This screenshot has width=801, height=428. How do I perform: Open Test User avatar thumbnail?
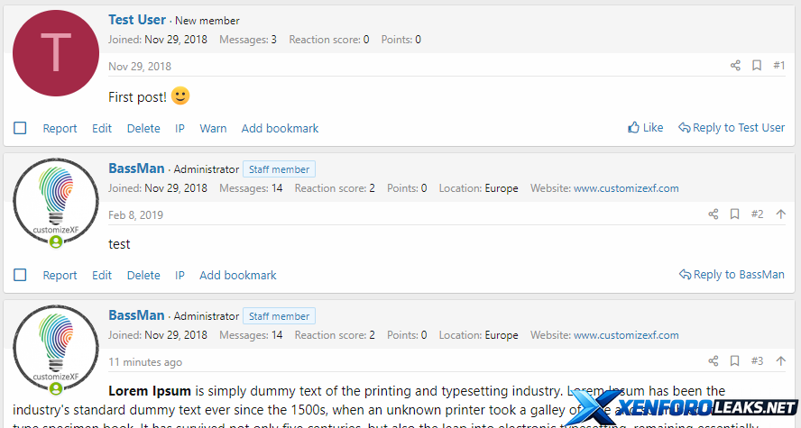tap(56, 53)
